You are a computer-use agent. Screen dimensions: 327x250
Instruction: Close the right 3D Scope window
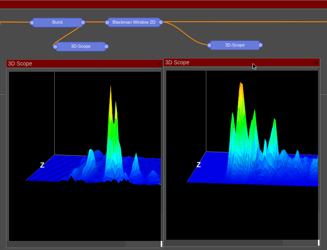316,63
